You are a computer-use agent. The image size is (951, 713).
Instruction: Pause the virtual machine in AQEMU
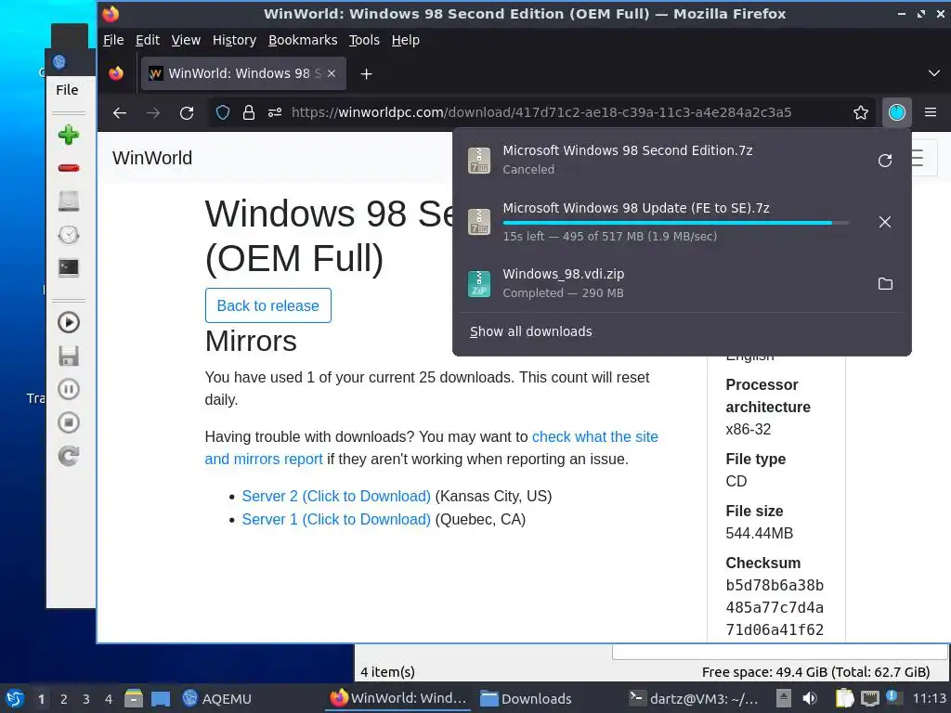click(x=69, y=389)
